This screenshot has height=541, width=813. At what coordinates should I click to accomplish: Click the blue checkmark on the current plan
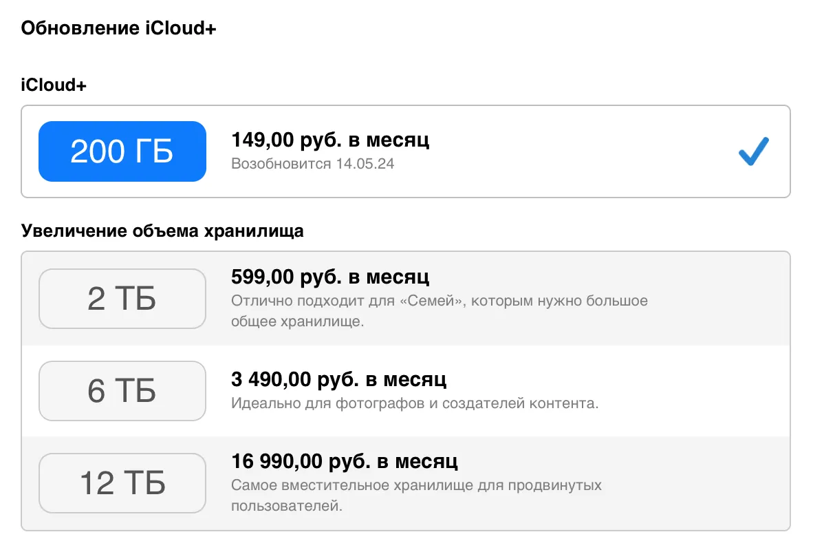pos(753,151)
